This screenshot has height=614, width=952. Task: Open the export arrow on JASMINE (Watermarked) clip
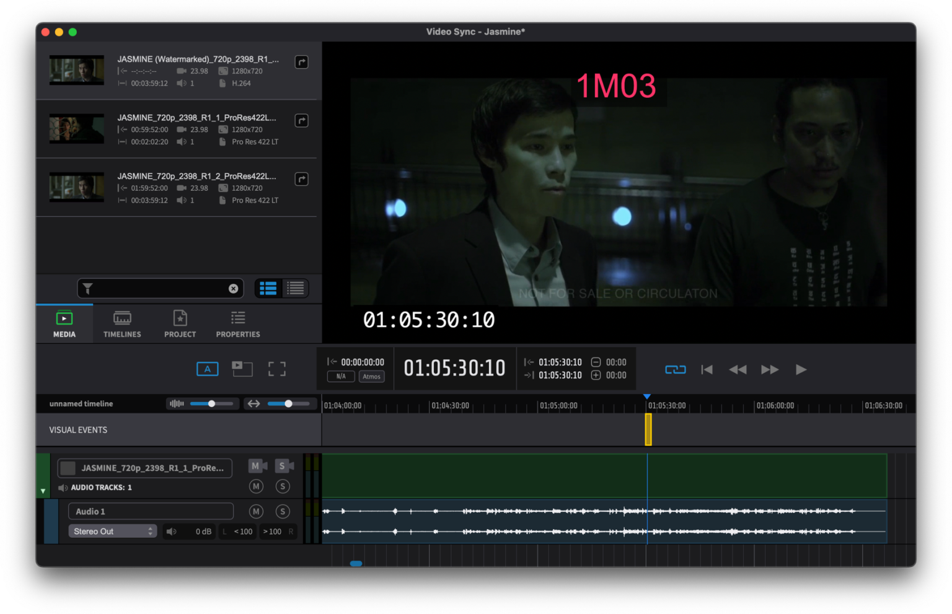tap(302, 62)
